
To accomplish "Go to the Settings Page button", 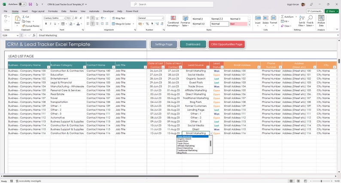I will [164, 44].
